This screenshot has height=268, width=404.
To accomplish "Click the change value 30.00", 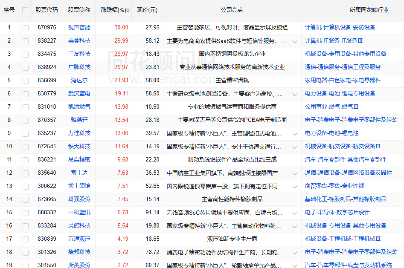I will (121, 27).
